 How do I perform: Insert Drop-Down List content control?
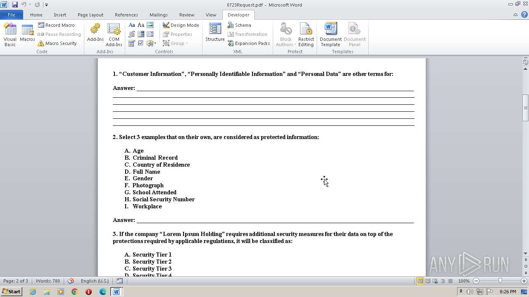[x=150, y=34]
